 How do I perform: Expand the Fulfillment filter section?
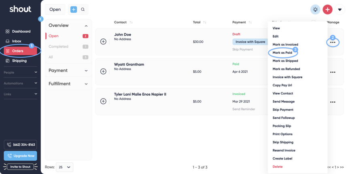[86, 84]
